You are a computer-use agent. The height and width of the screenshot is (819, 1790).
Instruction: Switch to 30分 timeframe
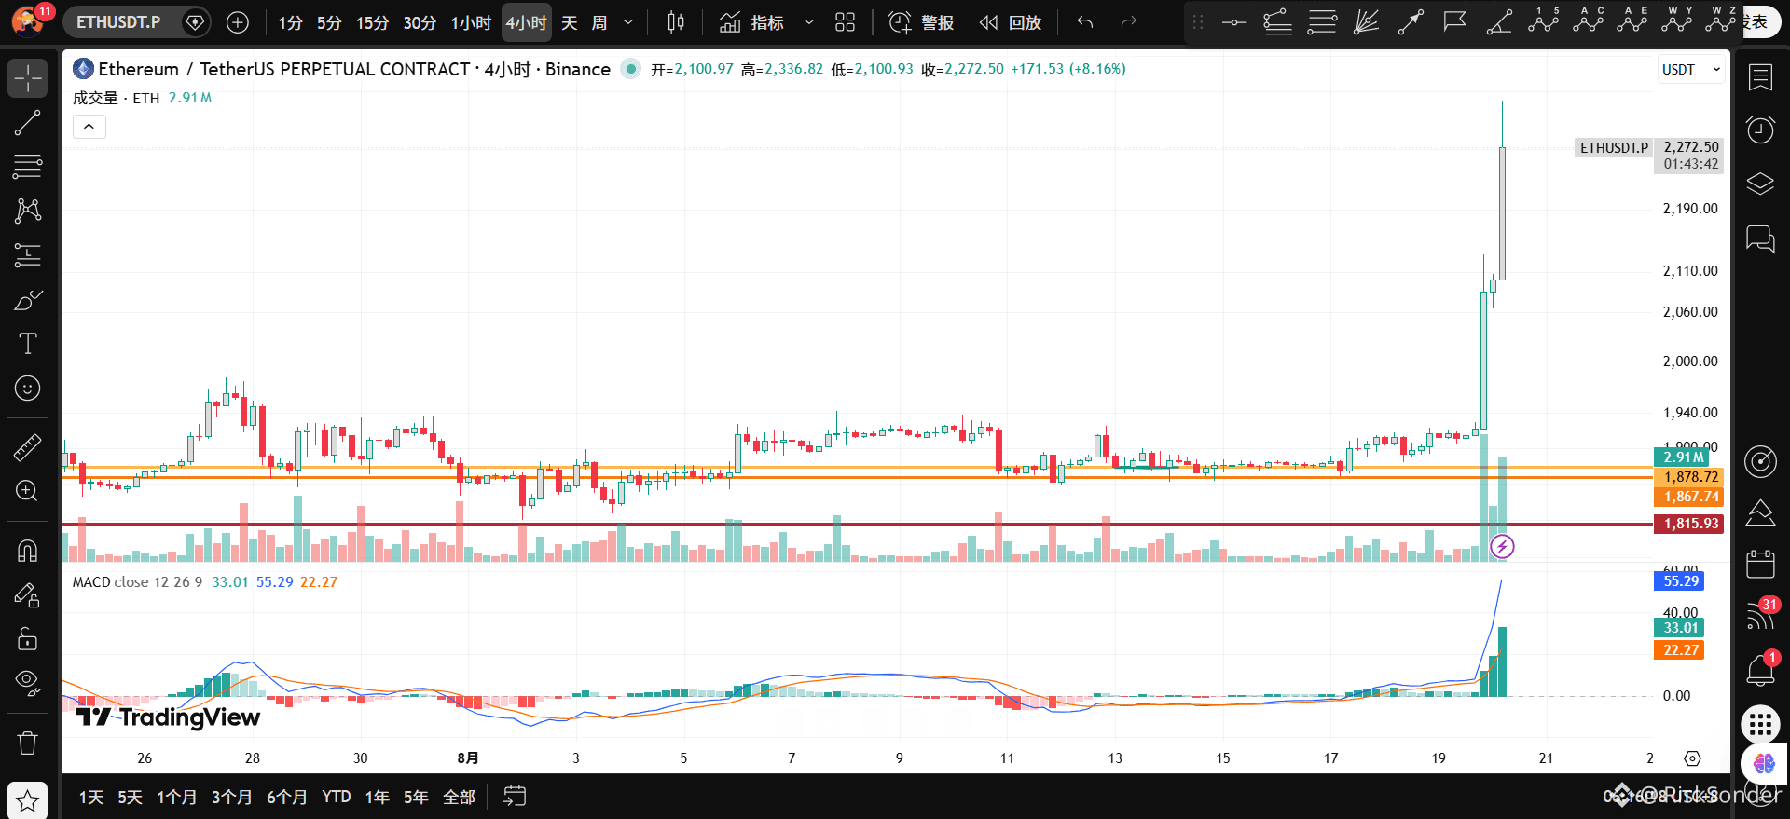pos(420,22)
